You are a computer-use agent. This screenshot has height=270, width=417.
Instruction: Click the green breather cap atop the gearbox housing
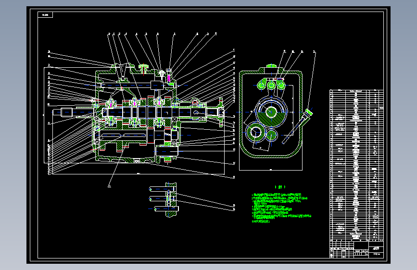coord(144,69)
